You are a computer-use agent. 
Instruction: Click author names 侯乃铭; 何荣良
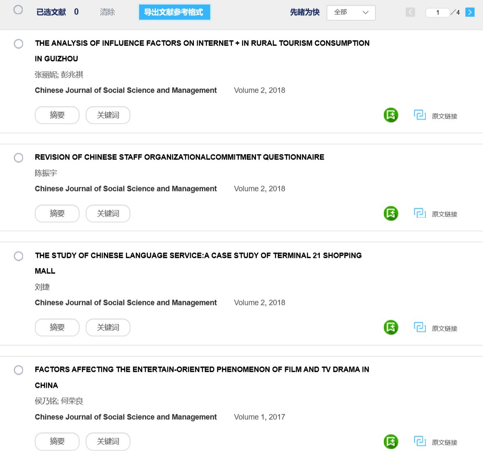(59, 401)
